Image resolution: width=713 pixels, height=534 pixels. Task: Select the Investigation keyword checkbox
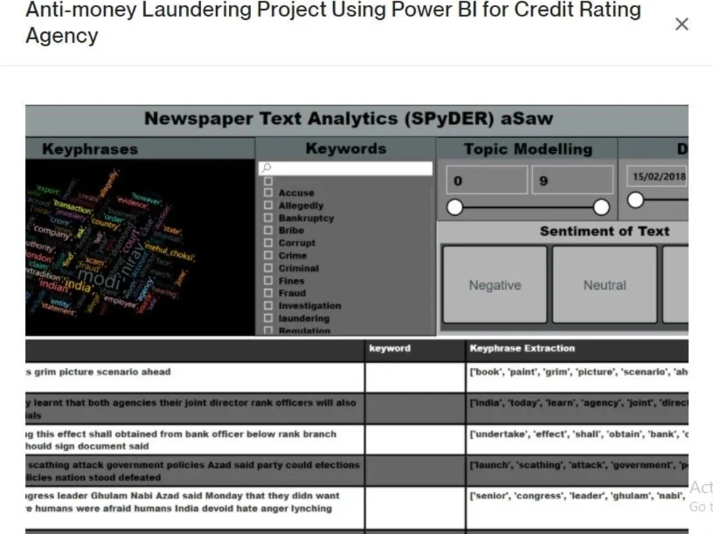[268, 305]
